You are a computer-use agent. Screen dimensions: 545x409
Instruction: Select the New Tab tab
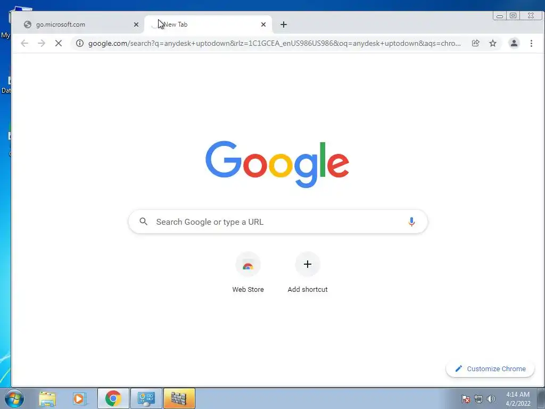coord(208,24)
